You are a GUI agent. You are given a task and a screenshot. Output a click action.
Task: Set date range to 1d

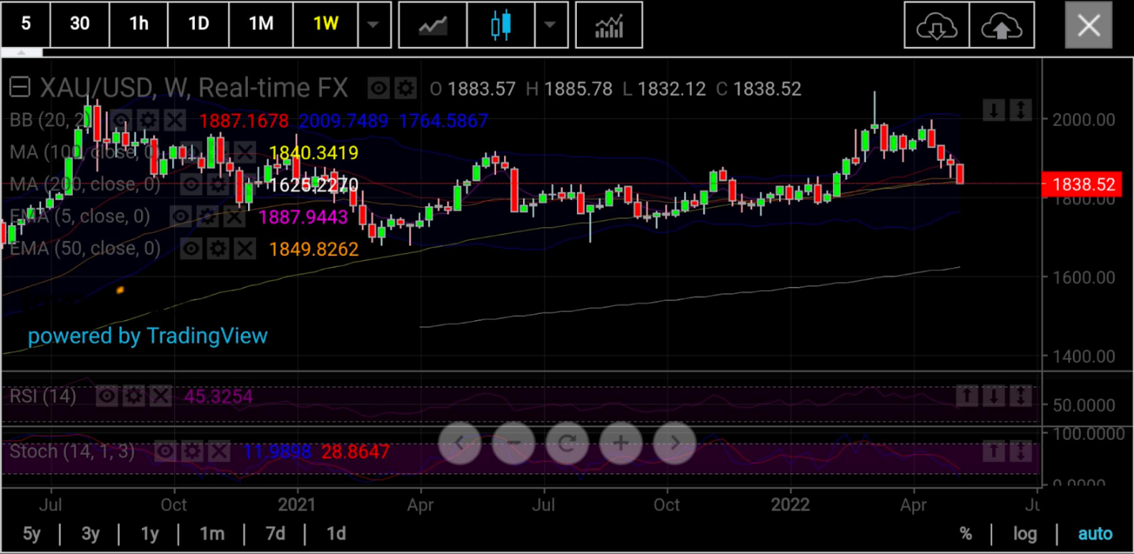336,533
